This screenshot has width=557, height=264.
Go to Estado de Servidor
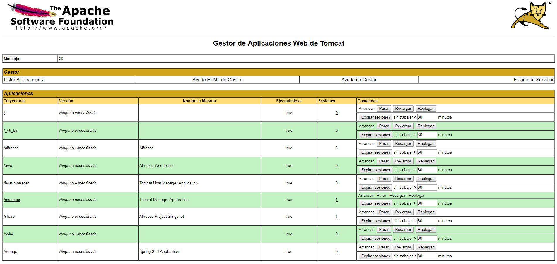click(533, 80)
